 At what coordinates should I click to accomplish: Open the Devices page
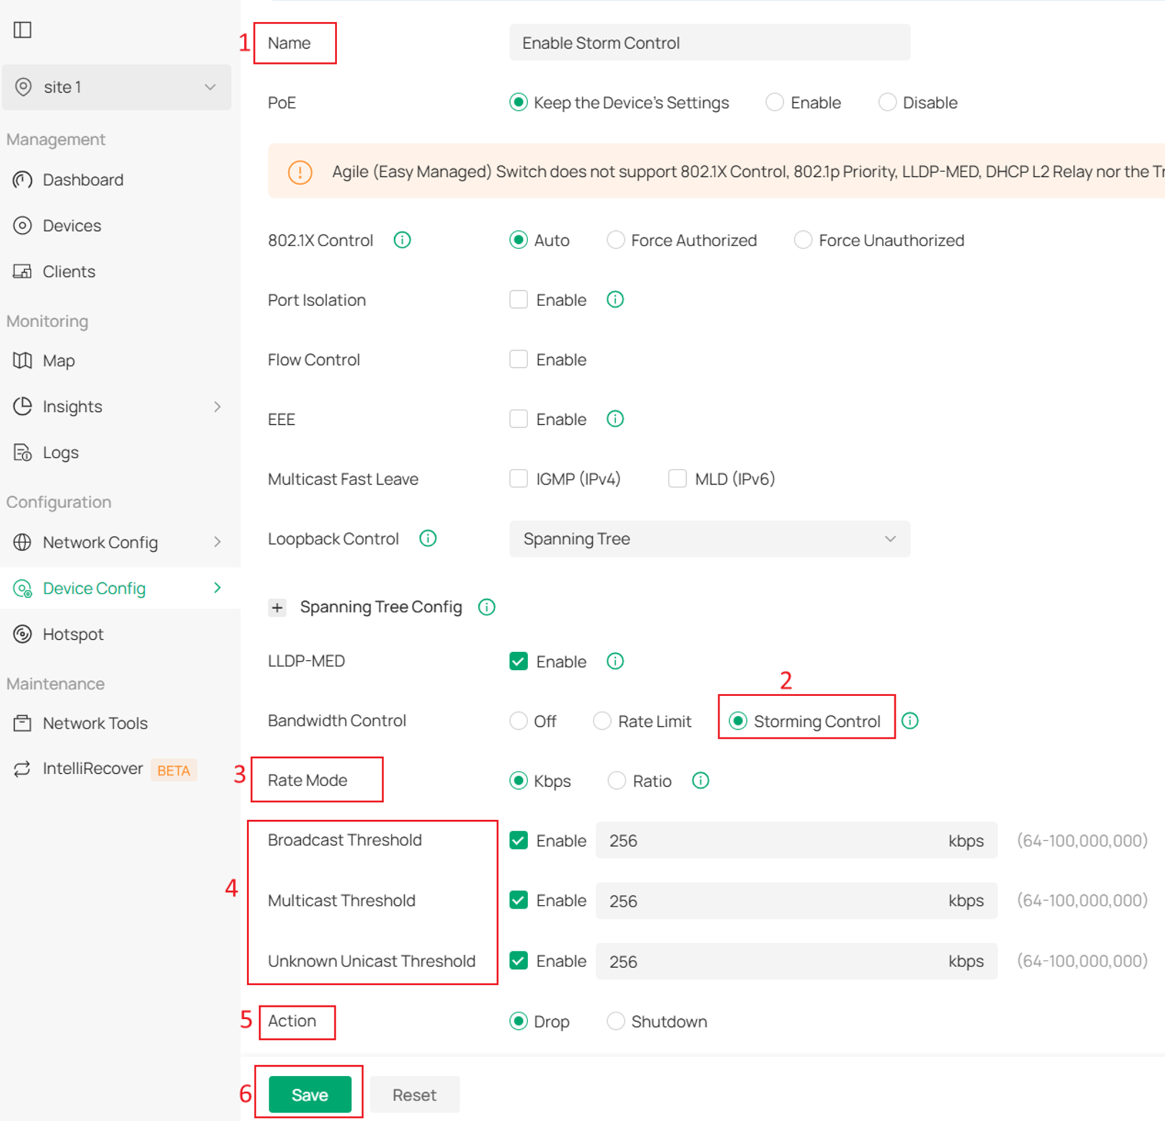click(x=71, y=225)
